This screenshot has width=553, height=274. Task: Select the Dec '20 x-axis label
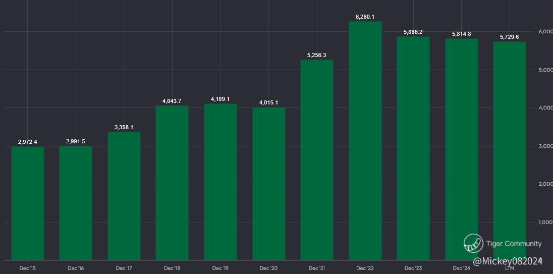pos(268,268)
